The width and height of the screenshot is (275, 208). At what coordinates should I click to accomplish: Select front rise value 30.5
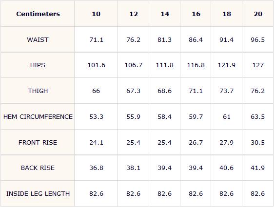pyautogui.click(x=257, y=142)
